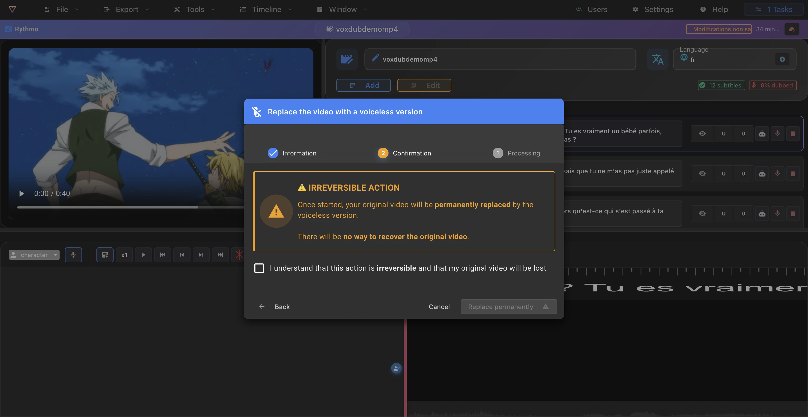Delete the 'Tu es vraiment' subtitle
The height and width of the screenshot is (417, 808).
coord(793,134)
